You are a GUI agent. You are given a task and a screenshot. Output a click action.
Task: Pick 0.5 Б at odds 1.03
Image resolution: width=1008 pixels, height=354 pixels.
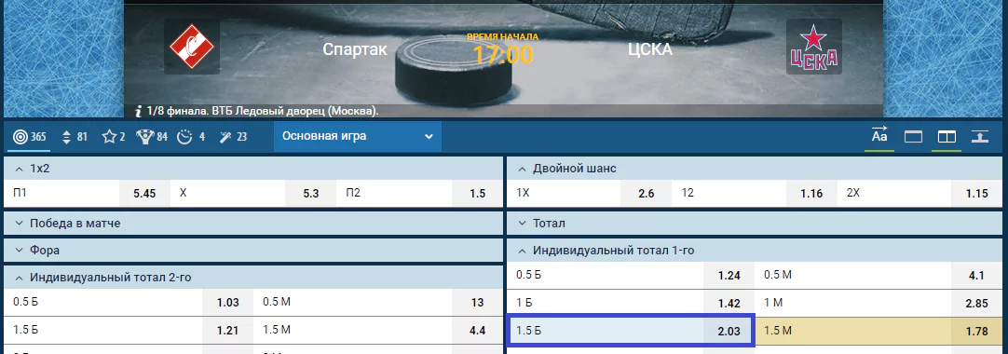(x=129, y=302)
